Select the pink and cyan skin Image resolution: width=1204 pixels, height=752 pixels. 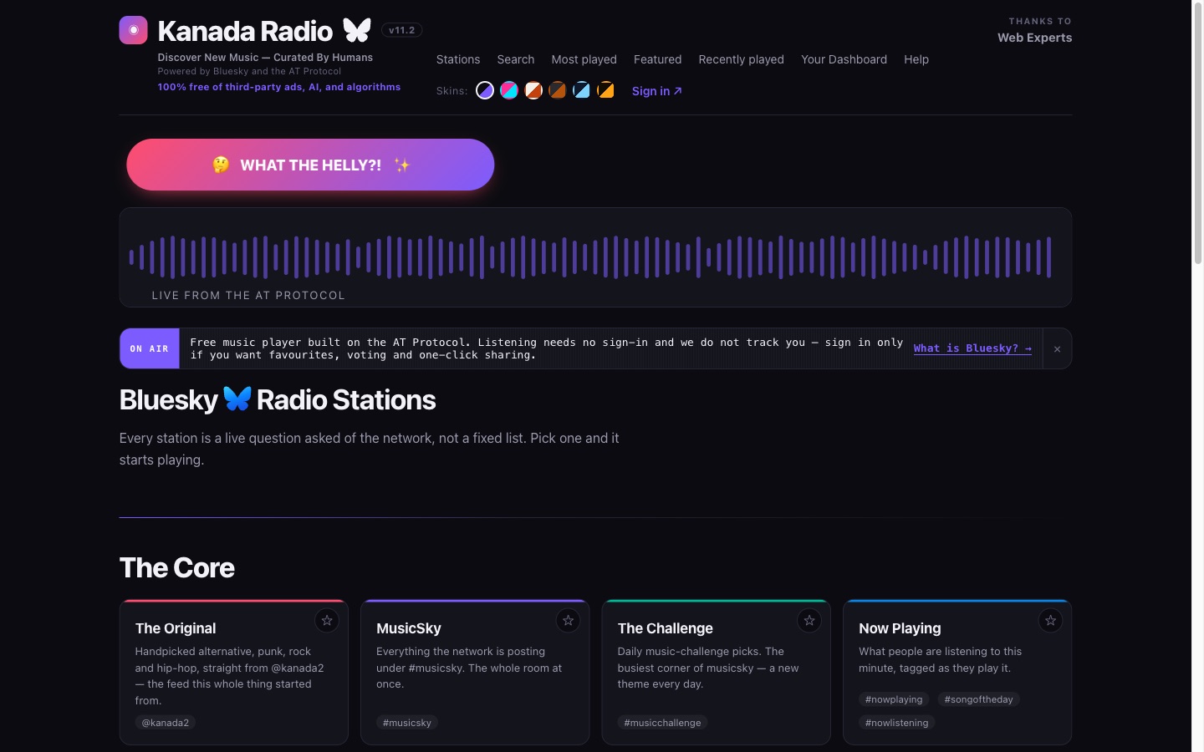509,90
